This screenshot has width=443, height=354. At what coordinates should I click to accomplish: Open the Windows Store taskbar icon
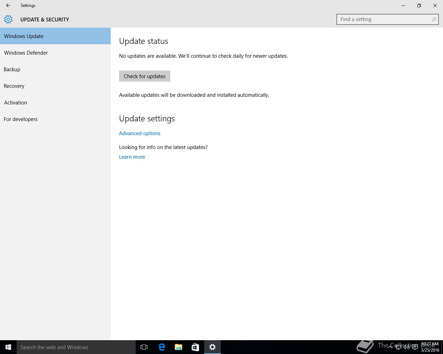click(x=195, y=347)
